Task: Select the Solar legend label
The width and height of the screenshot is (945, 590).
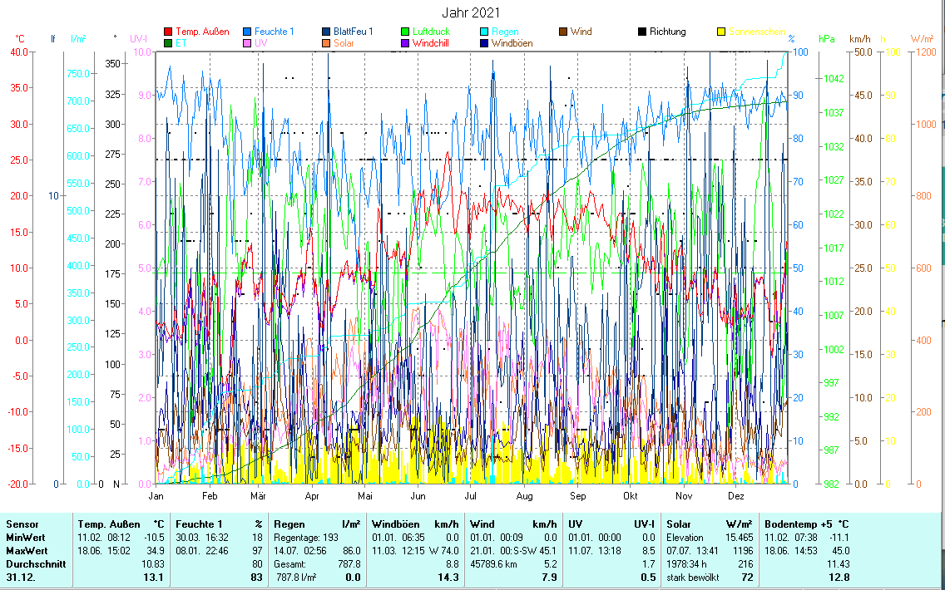Action: point(344,43)
